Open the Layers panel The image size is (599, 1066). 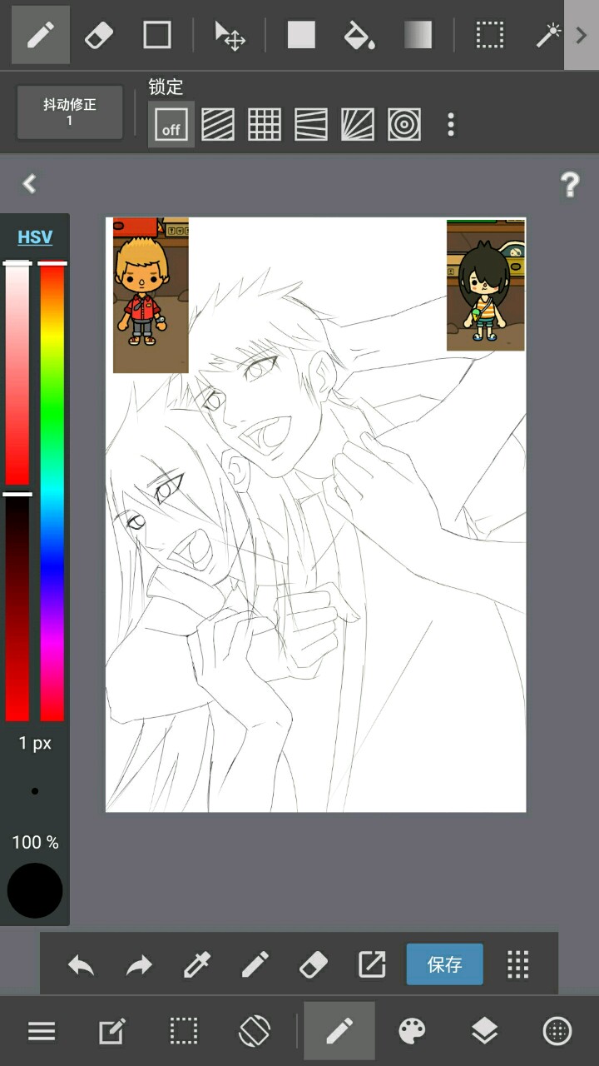tap(484, 1032)
